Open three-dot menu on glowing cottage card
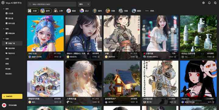This screenshot has height=110, width=219. pyautogui.click(x=138, y=63)
